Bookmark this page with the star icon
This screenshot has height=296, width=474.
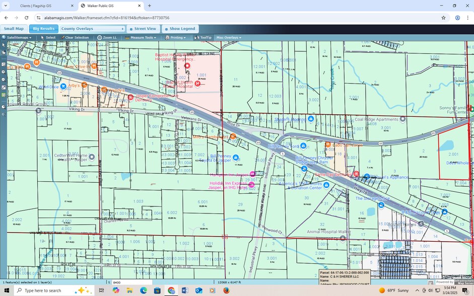click(x=443, y=18)
